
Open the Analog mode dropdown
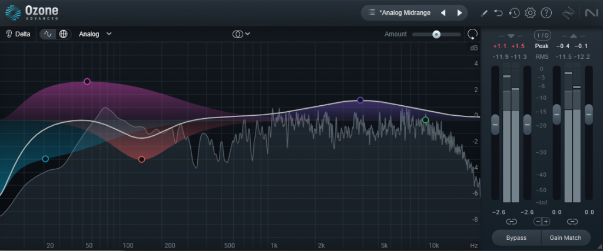point(95,34)
